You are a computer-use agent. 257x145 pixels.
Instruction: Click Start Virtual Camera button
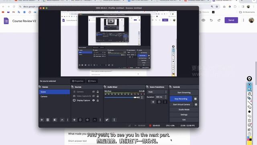(x=182, y=104)
